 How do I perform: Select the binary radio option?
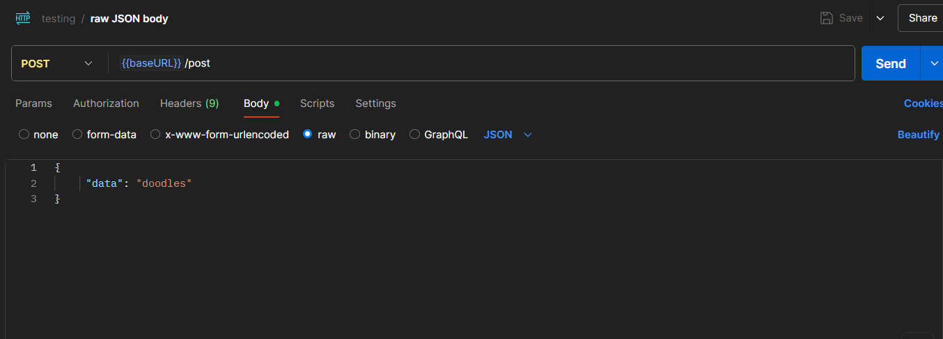pos(355,135)
